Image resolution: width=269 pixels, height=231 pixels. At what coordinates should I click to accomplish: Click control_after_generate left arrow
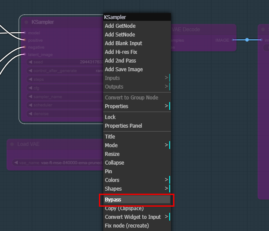pyautogui.click(x=30, y=71)
